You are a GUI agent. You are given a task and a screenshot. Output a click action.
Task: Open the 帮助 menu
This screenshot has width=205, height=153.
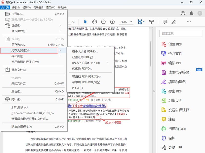(62, 7)
